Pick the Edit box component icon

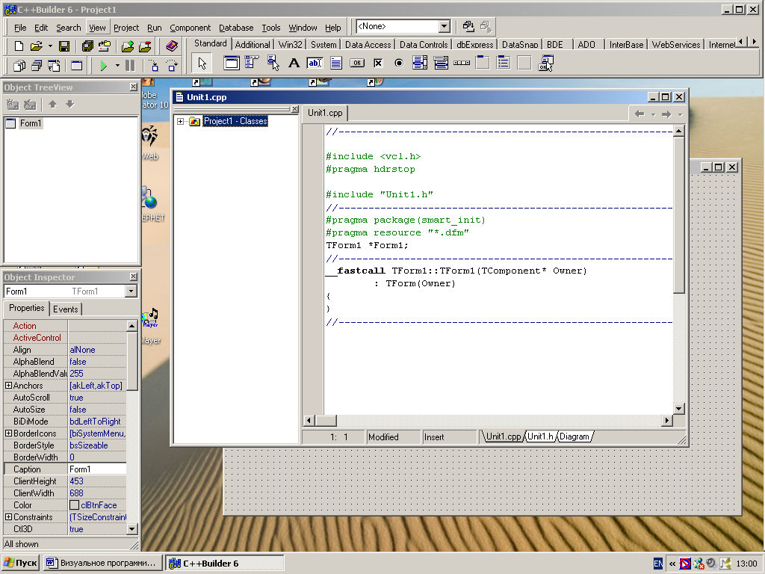point(315,63)
